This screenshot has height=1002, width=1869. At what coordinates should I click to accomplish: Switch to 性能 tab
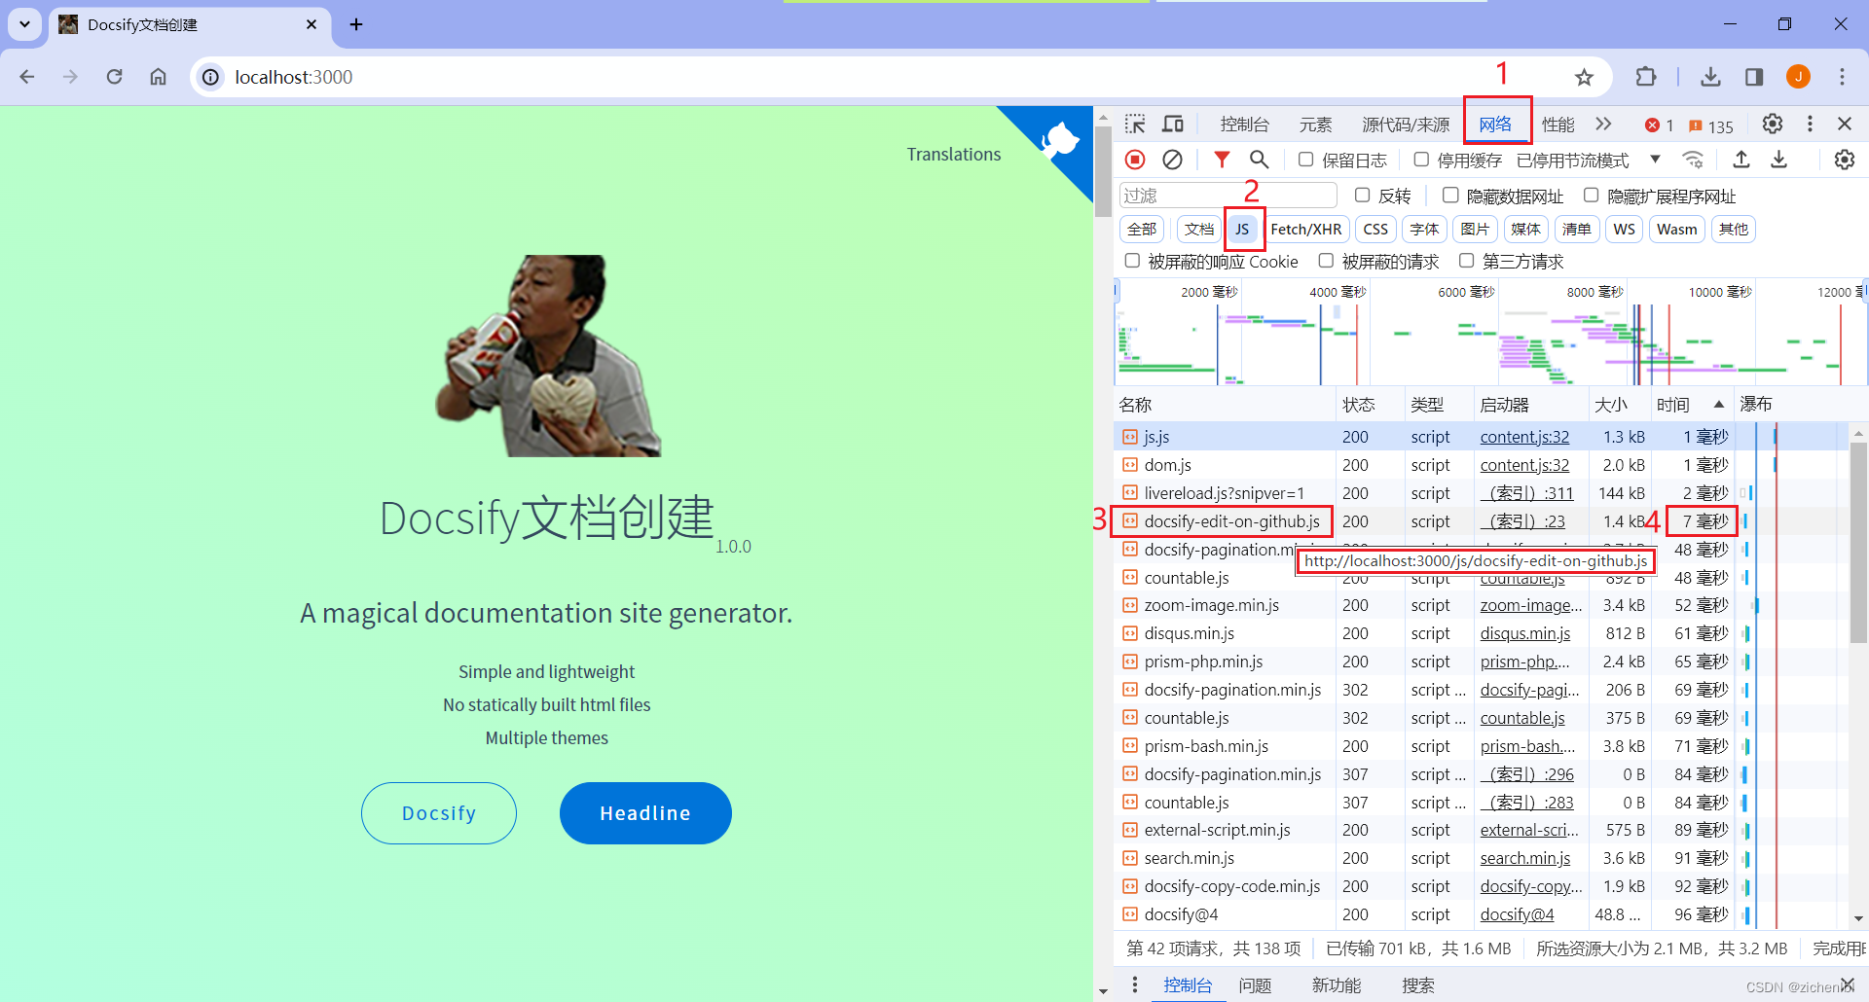[1557, 125]
